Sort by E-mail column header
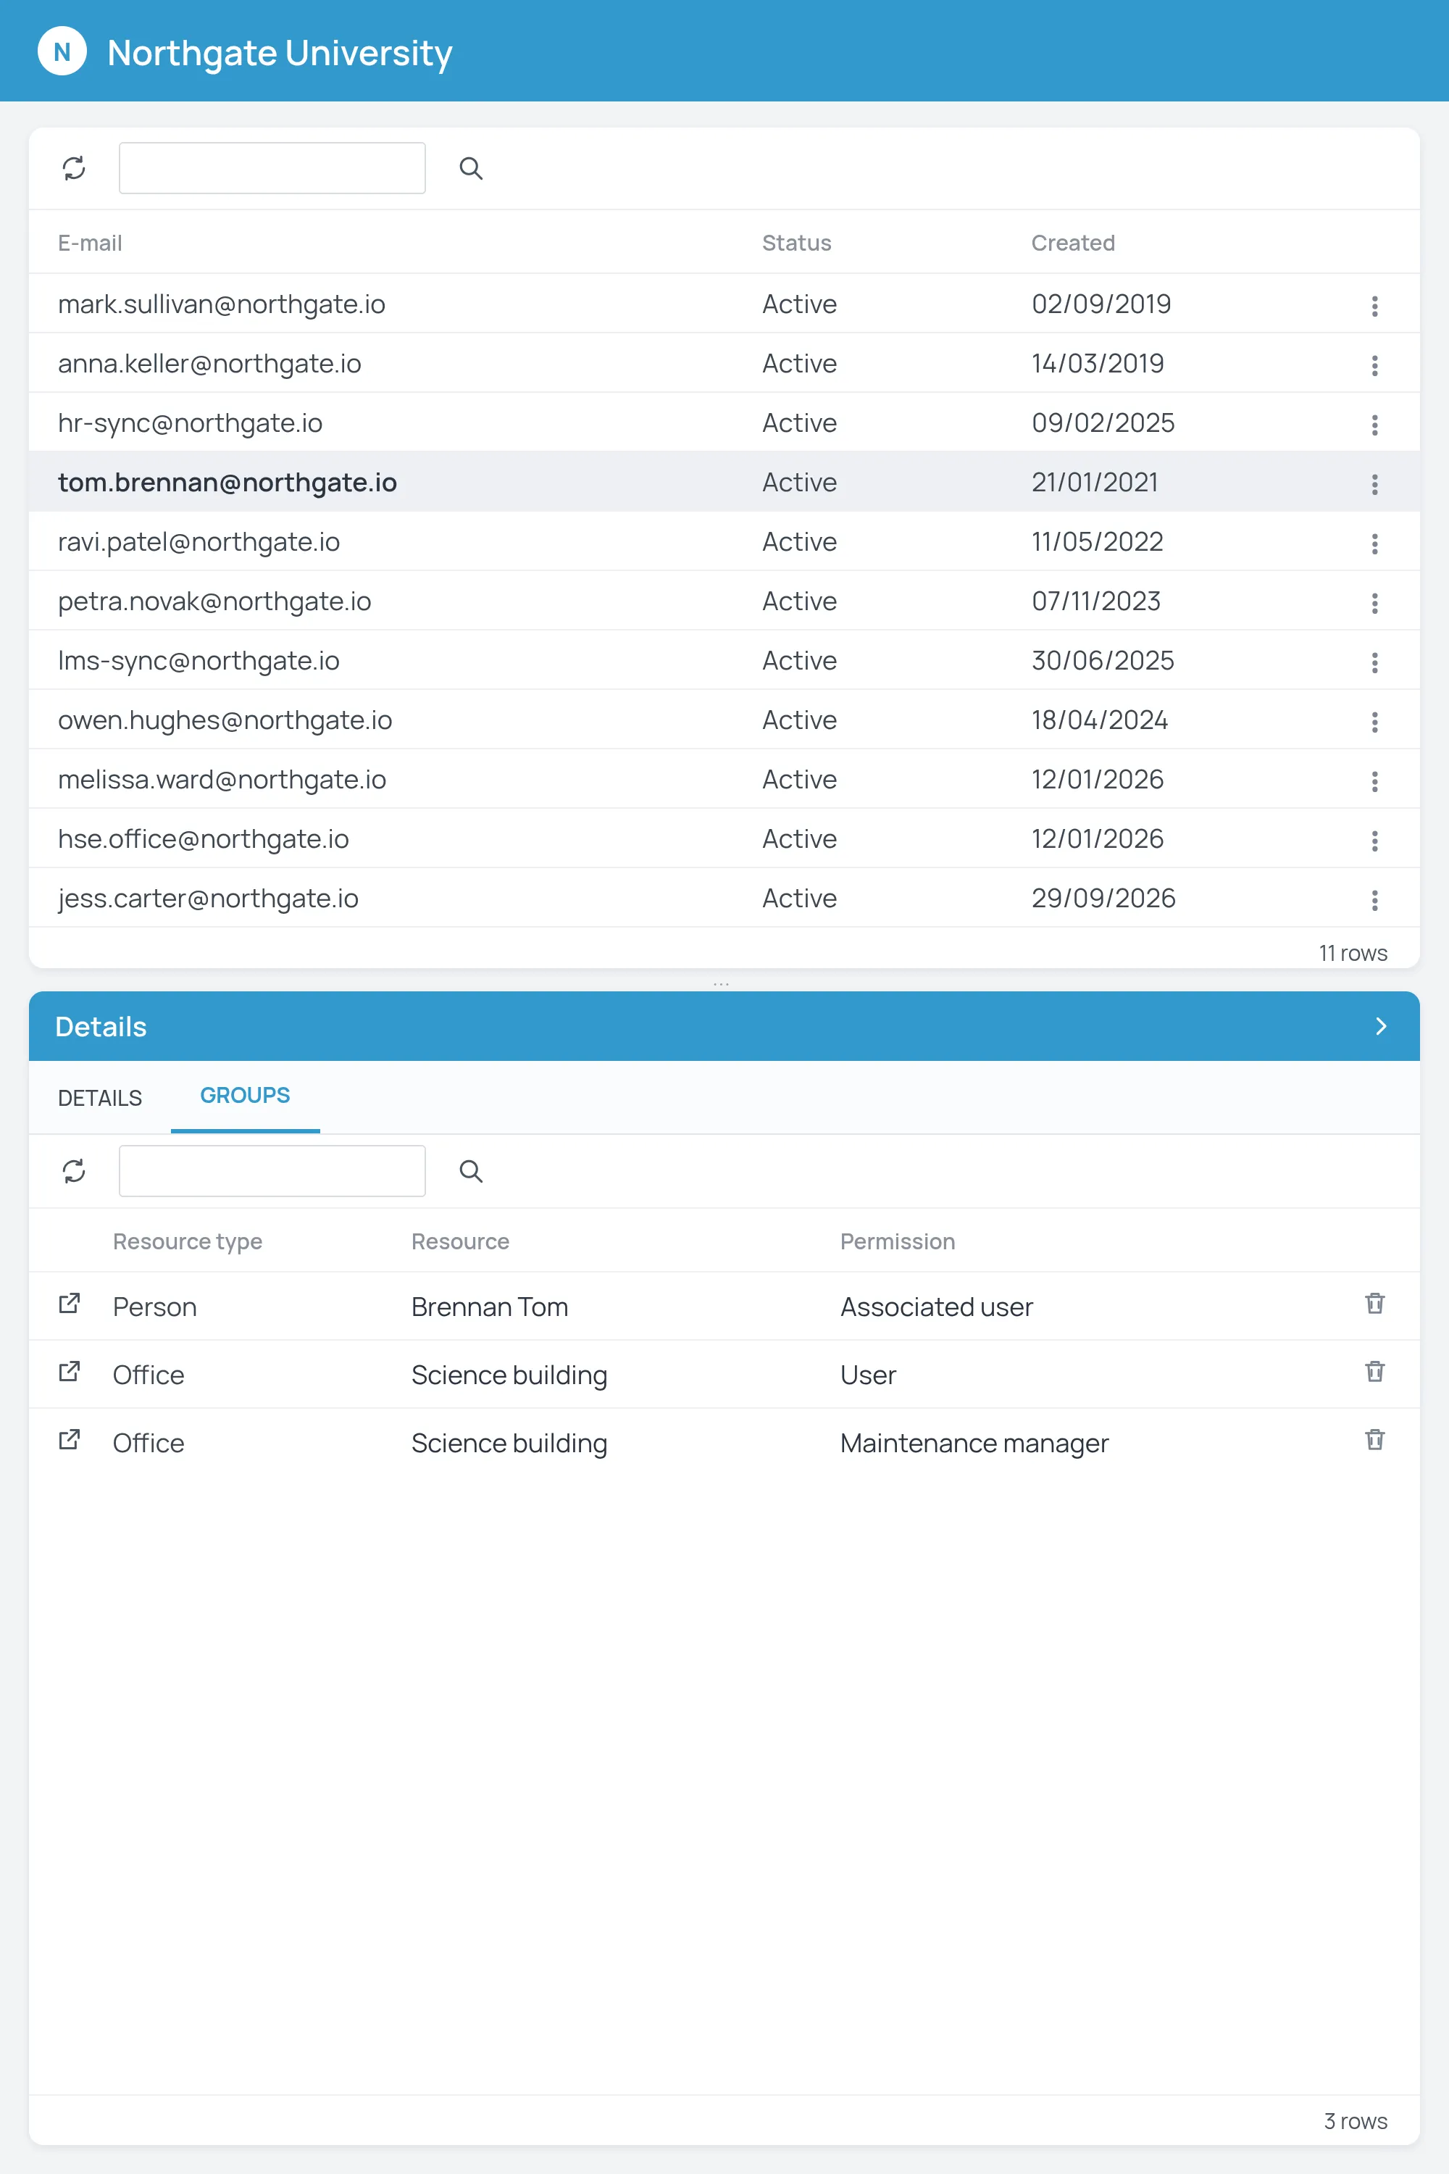 point(90,243)
